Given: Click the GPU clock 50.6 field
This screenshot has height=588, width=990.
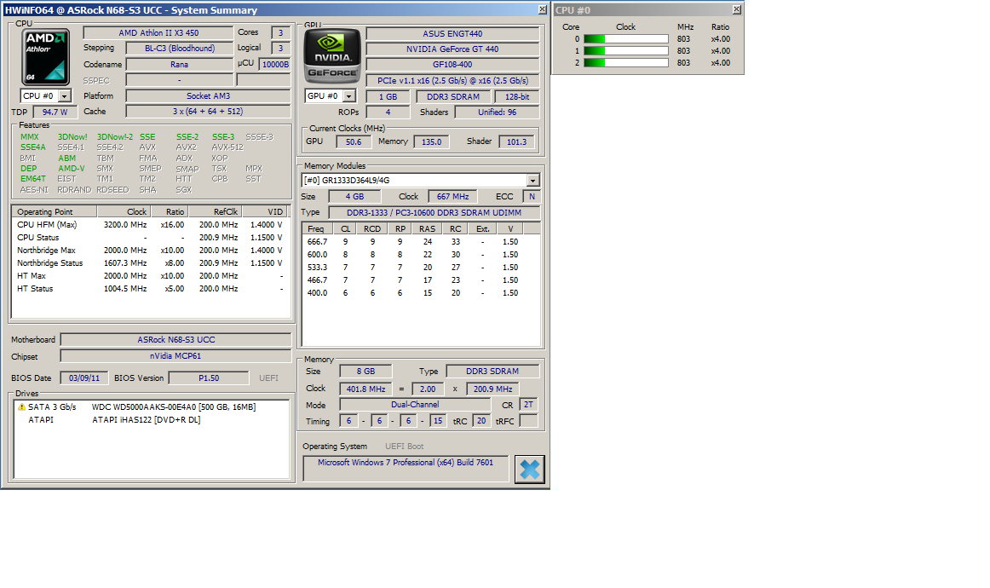Looking at the screenshot, I should (x=354, y=142).
